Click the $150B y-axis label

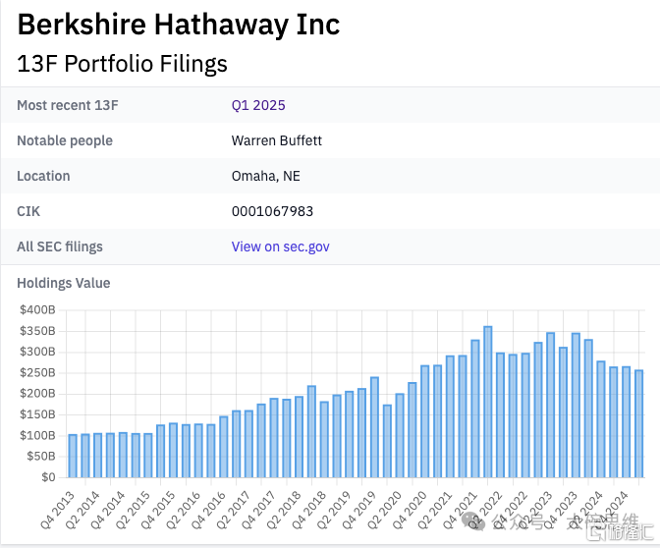point(37,414)
